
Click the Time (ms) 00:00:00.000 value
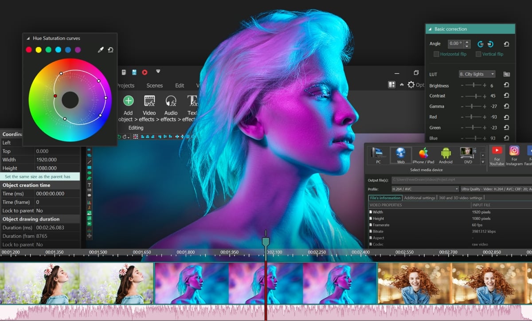[58, 194]
